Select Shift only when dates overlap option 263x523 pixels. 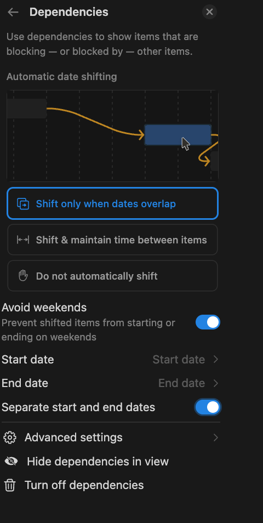coord(112,203)
